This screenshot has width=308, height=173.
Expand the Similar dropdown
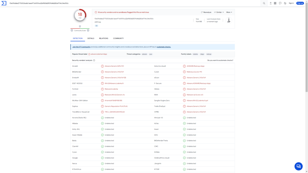[219, 12]
